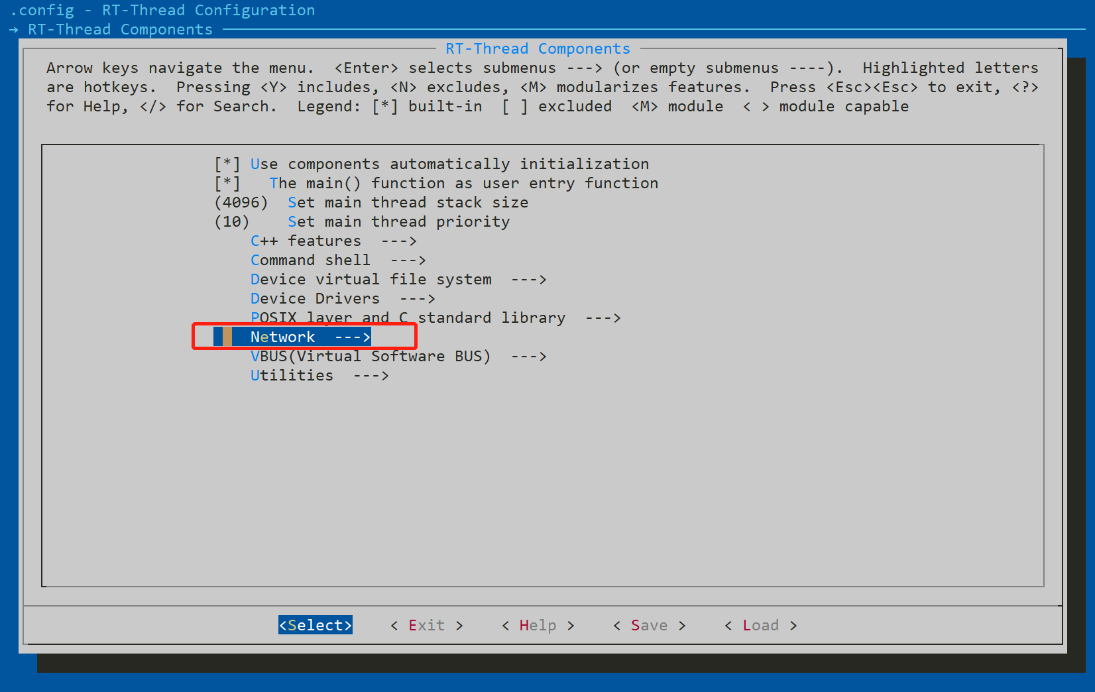Viewport: 1095px width, 692px height.
Task: Open Device virtual file system submenu
Action: (398, 279)
